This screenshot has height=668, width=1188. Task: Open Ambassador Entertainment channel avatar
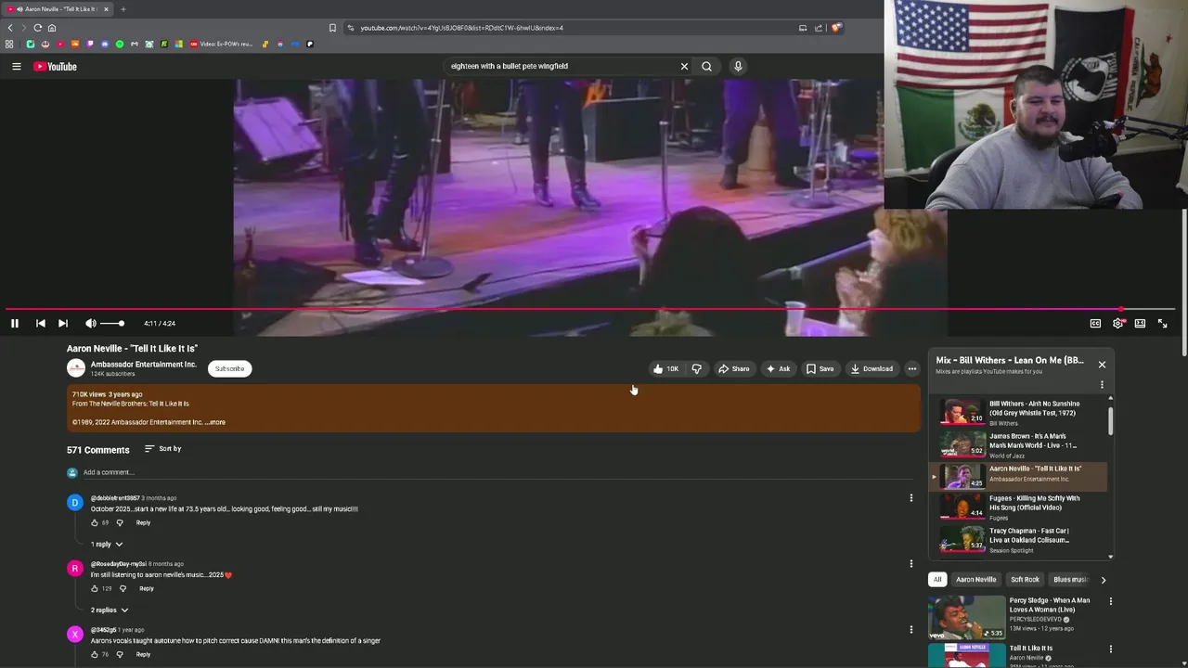click(x=76, y=368)
